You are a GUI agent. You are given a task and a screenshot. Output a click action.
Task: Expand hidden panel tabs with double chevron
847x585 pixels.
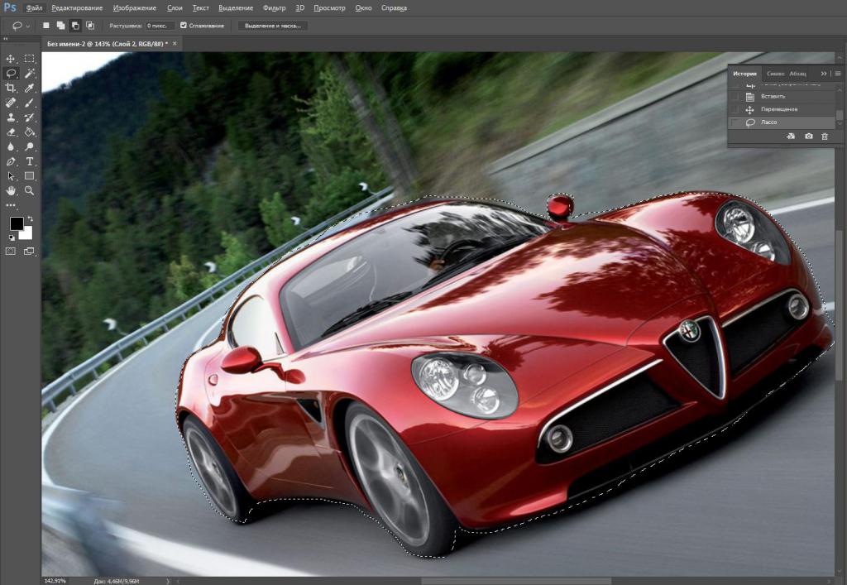tap(824, 74)
